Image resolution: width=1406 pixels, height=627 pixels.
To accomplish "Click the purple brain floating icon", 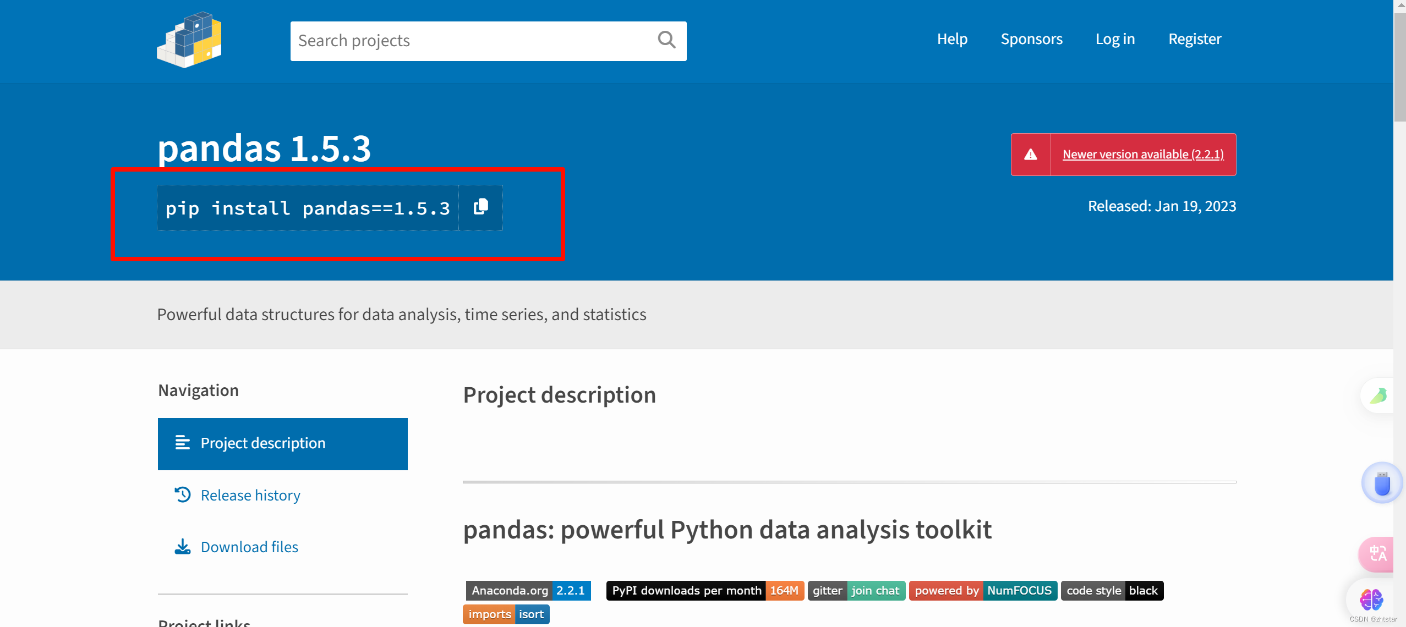I will pos(1371,599).
